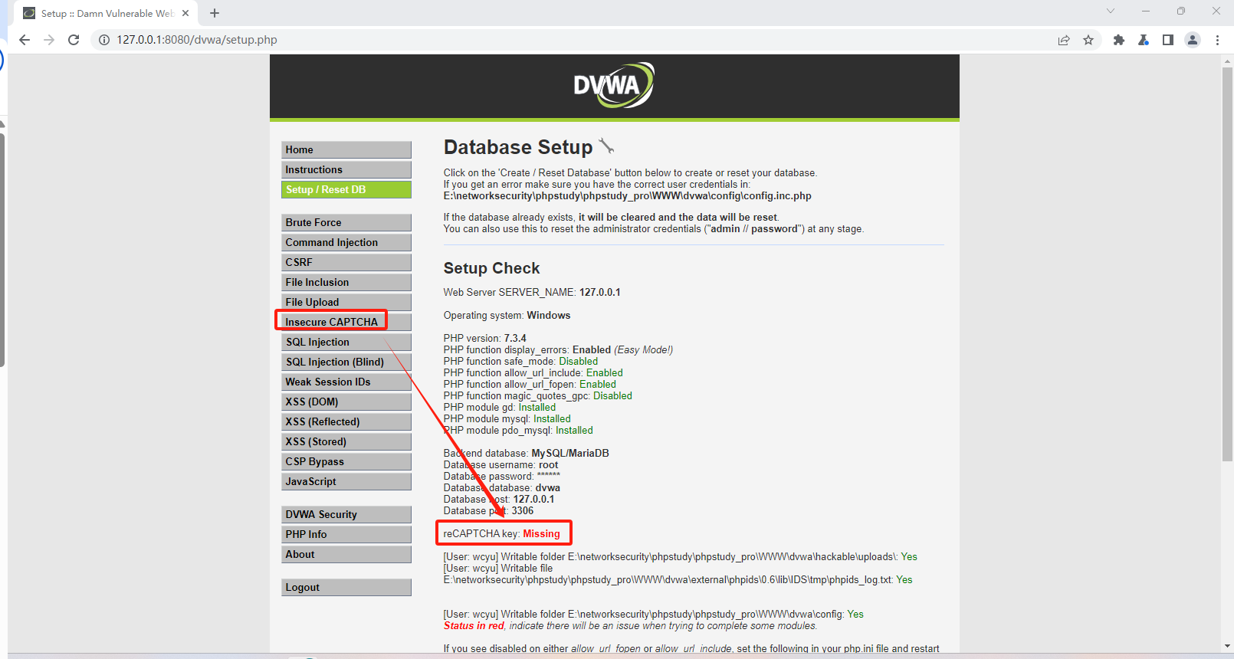Click the Database username root line
This screenshot has height=659, width=1234.
click(x=500, y=464)
